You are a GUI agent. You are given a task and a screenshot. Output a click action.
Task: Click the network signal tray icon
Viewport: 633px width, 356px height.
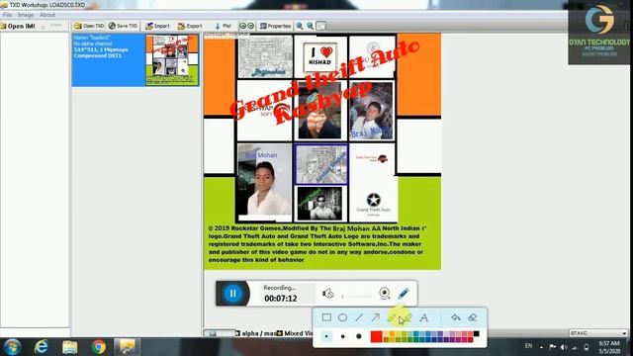(x=575, y=347)
